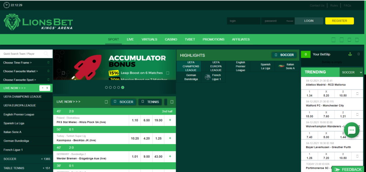Screen dimensions: 366x172
Task: Add Werder Bremen match with plus icon
Action: click(x=170, y=156)
